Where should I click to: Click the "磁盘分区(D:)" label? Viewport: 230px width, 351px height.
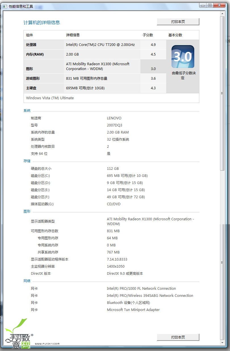[41, 183]
